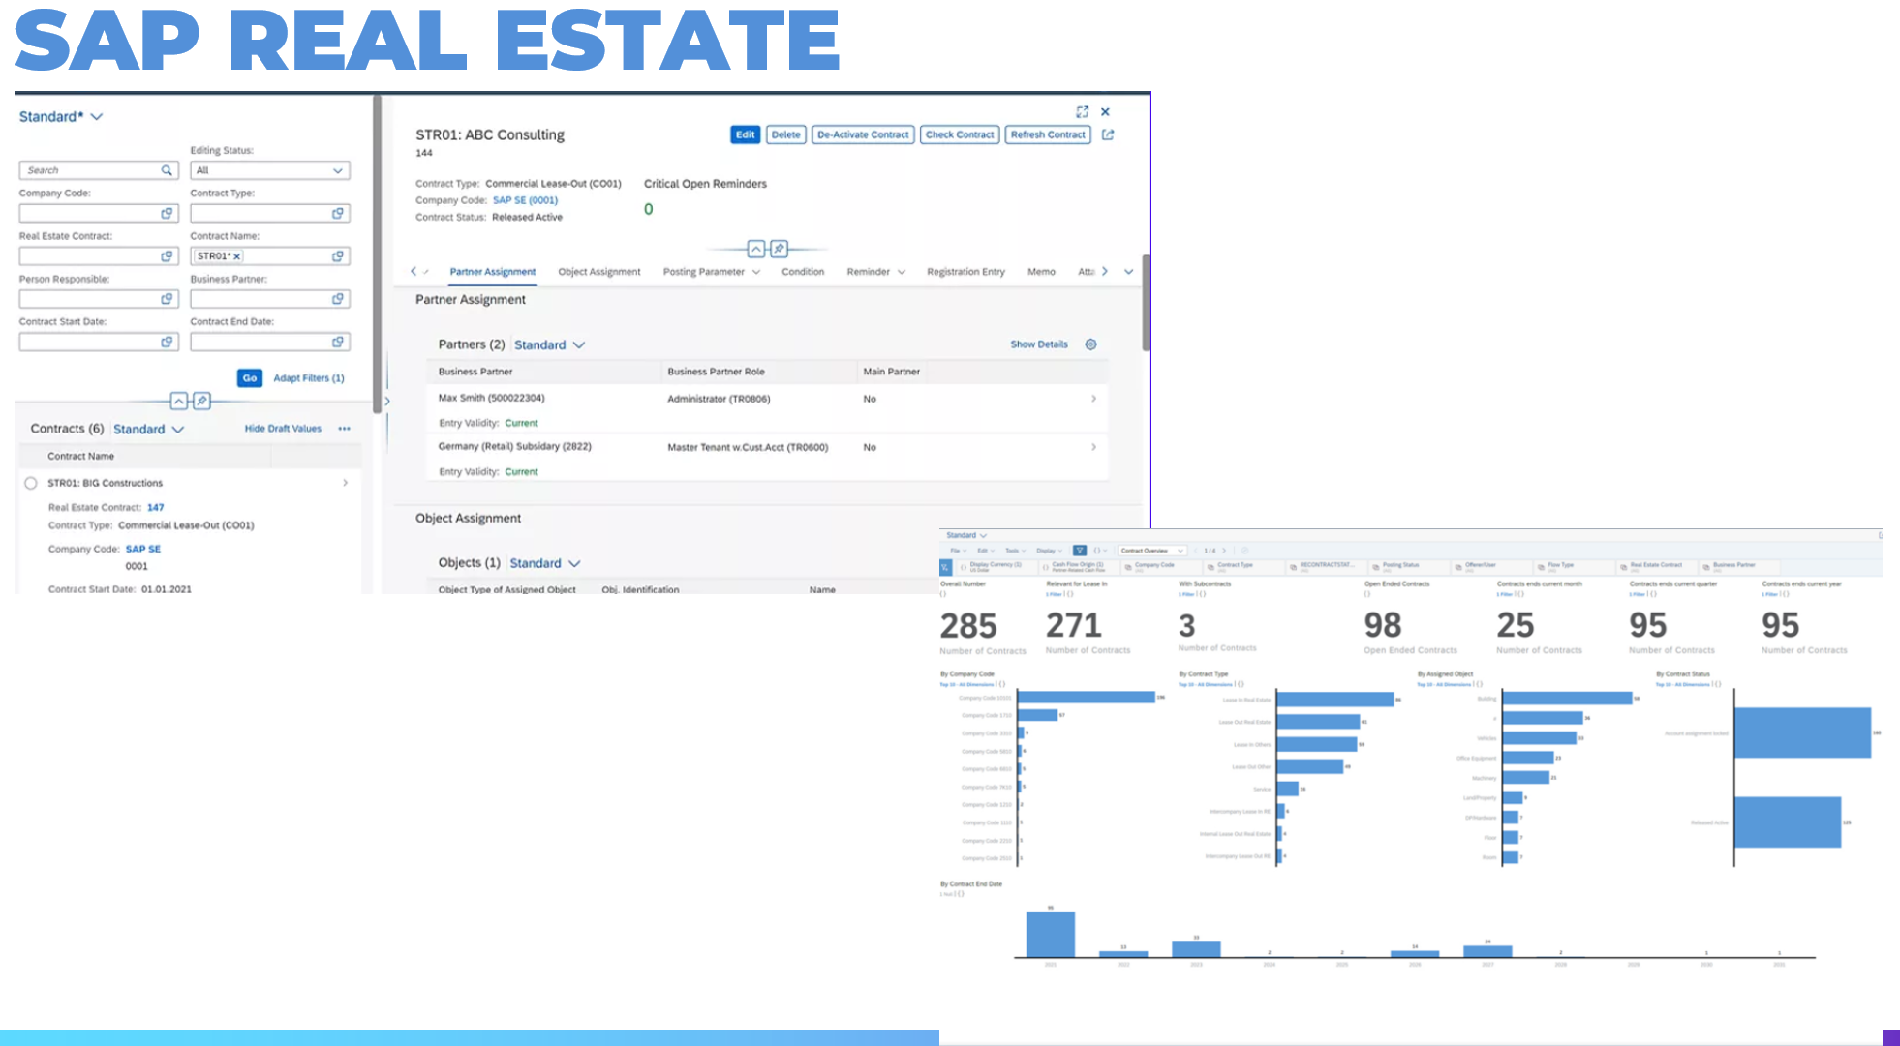Click the share icon next to Refresh Contract
The image size is (1900, 1046).
(1108, 134)
